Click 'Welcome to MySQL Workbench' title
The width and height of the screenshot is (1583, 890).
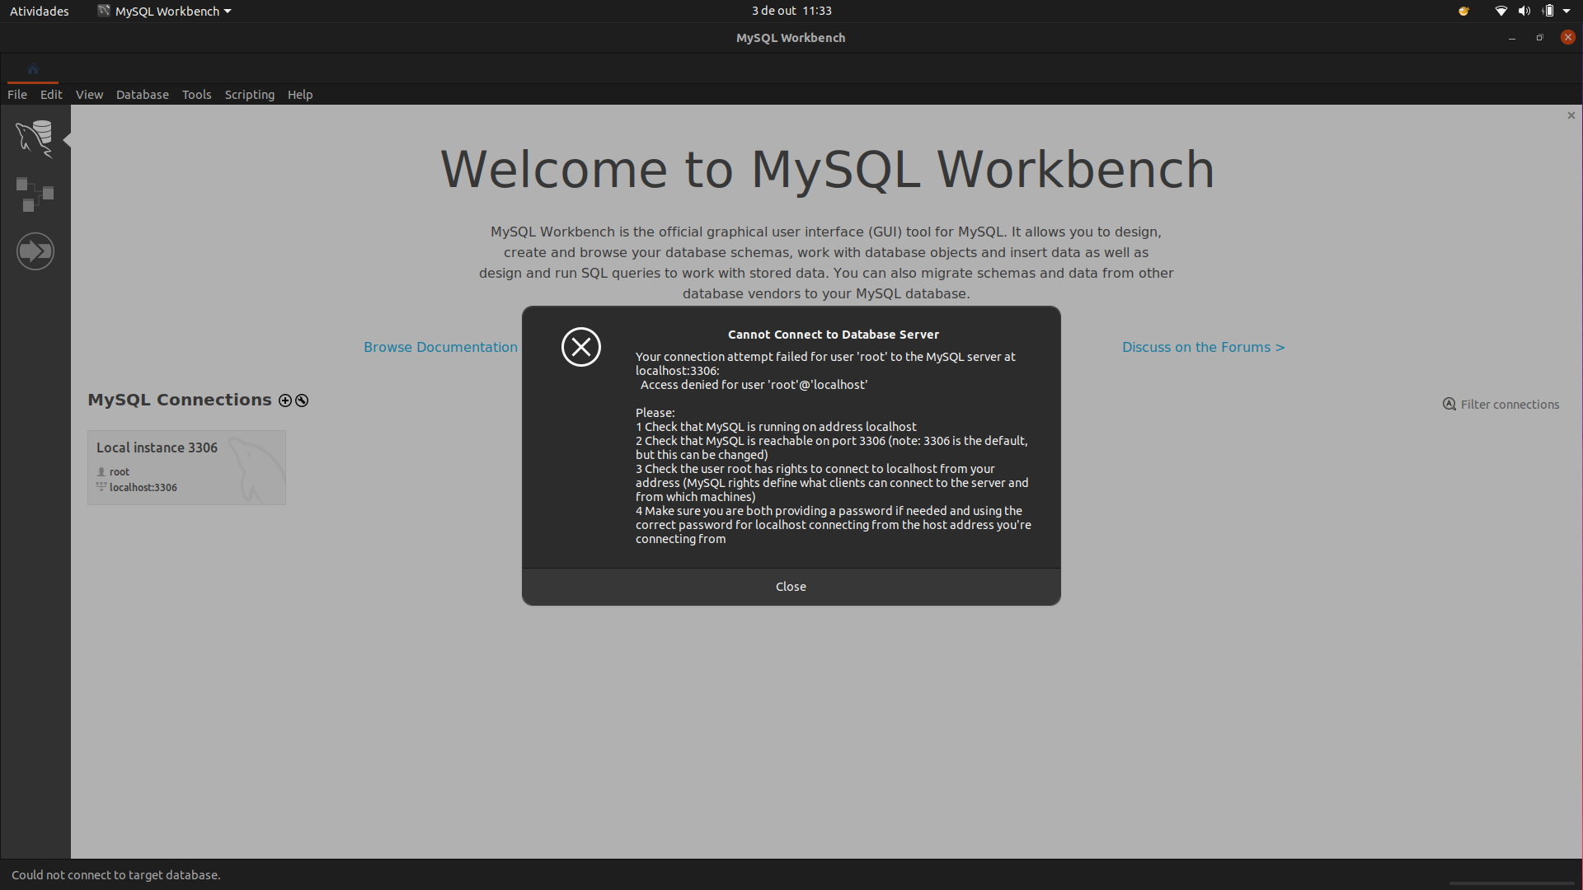(827, 170)
